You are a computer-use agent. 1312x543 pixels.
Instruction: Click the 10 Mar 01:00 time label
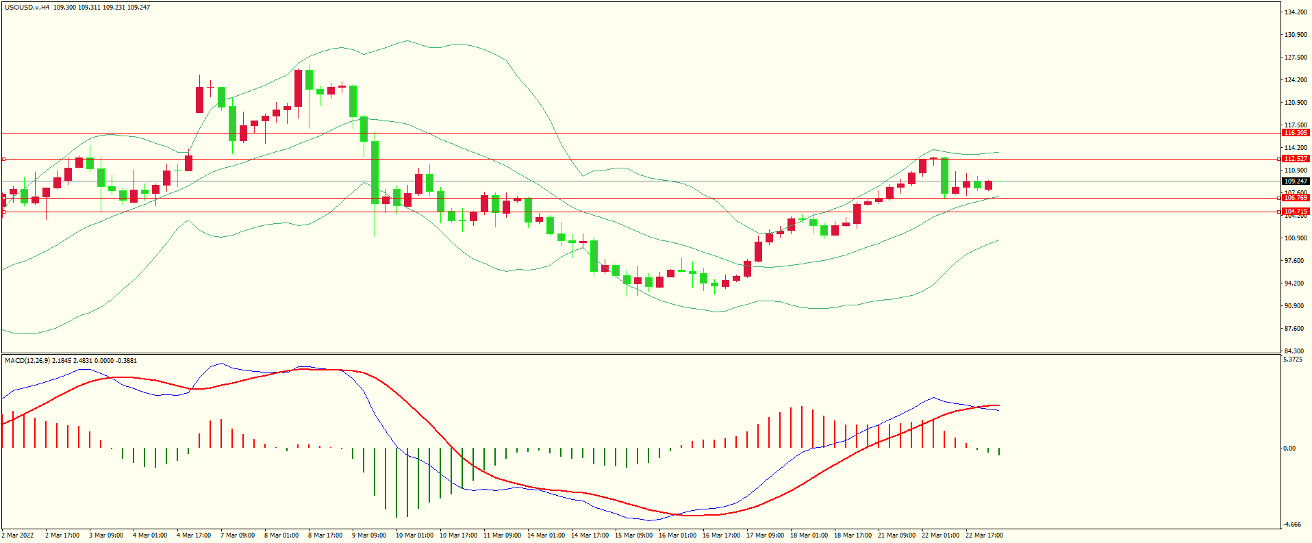pos(414,535)
